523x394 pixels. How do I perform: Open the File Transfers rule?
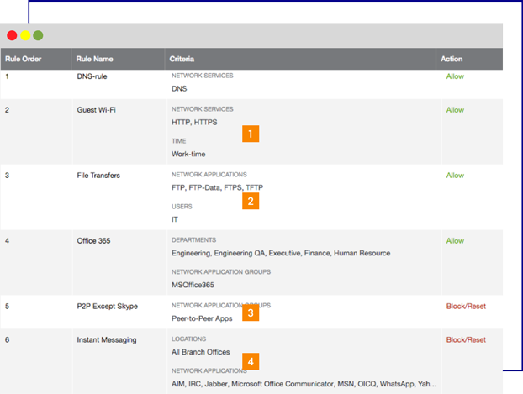[x=98, y=176]
